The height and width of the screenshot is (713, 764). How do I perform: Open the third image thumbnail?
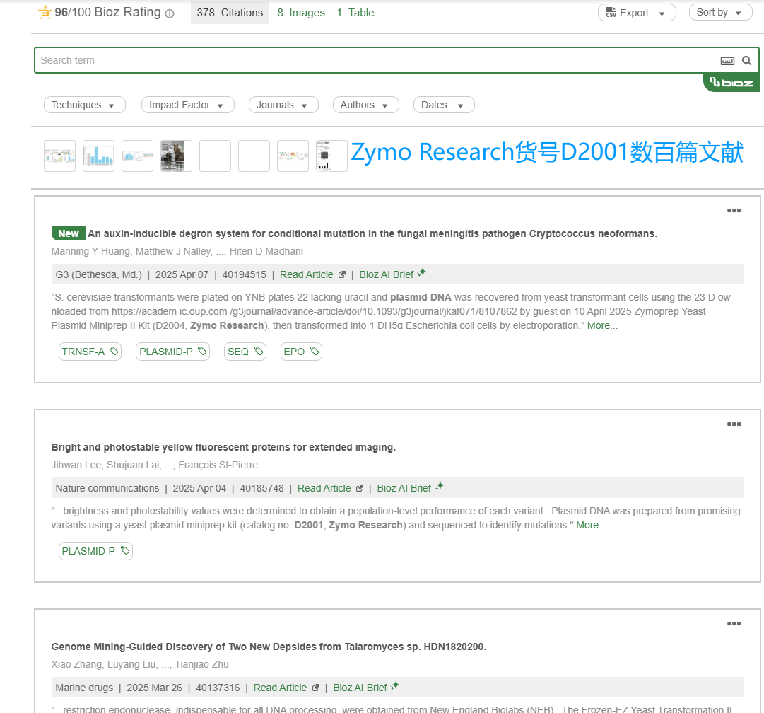(x=137, y=156)
